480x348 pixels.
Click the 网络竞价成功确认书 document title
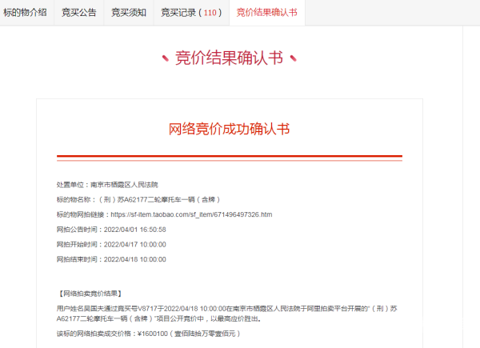click(229, 128)
